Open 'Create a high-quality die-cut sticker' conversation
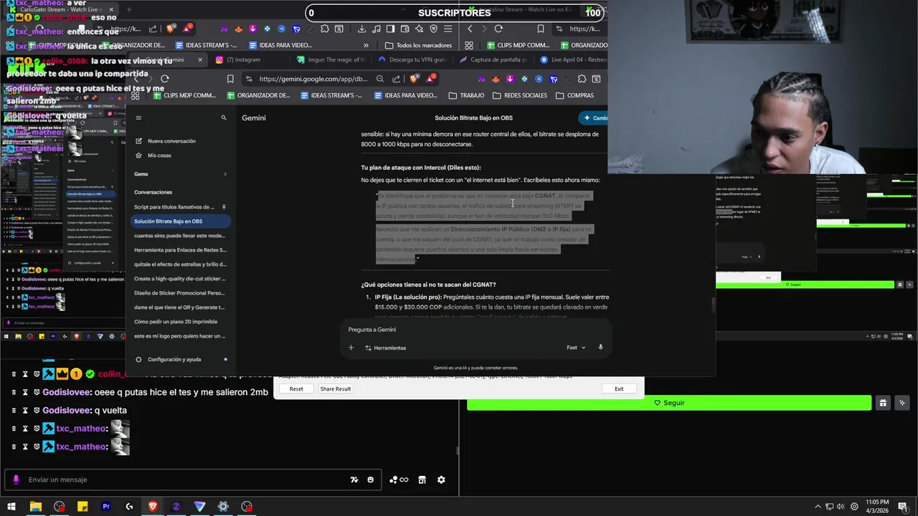 [x=179, y=279]
